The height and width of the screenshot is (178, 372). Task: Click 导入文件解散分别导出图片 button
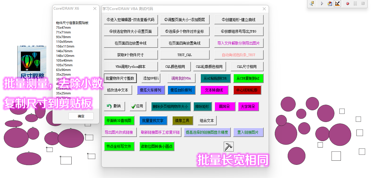tap(239, 43)
